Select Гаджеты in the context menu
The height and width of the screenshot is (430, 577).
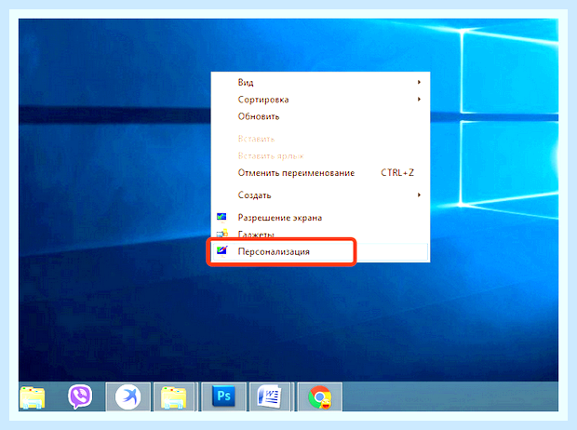click(x=320, y=234)
